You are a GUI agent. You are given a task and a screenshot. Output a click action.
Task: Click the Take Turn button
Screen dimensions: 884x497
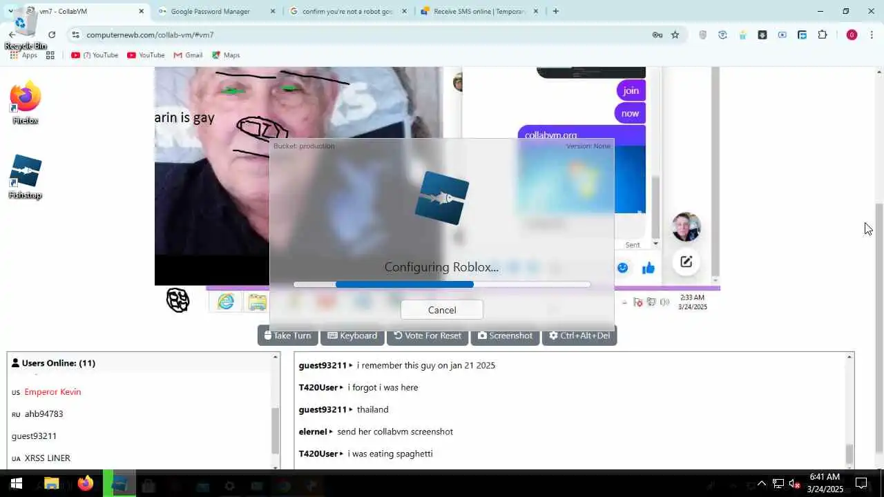pos(287,335)
